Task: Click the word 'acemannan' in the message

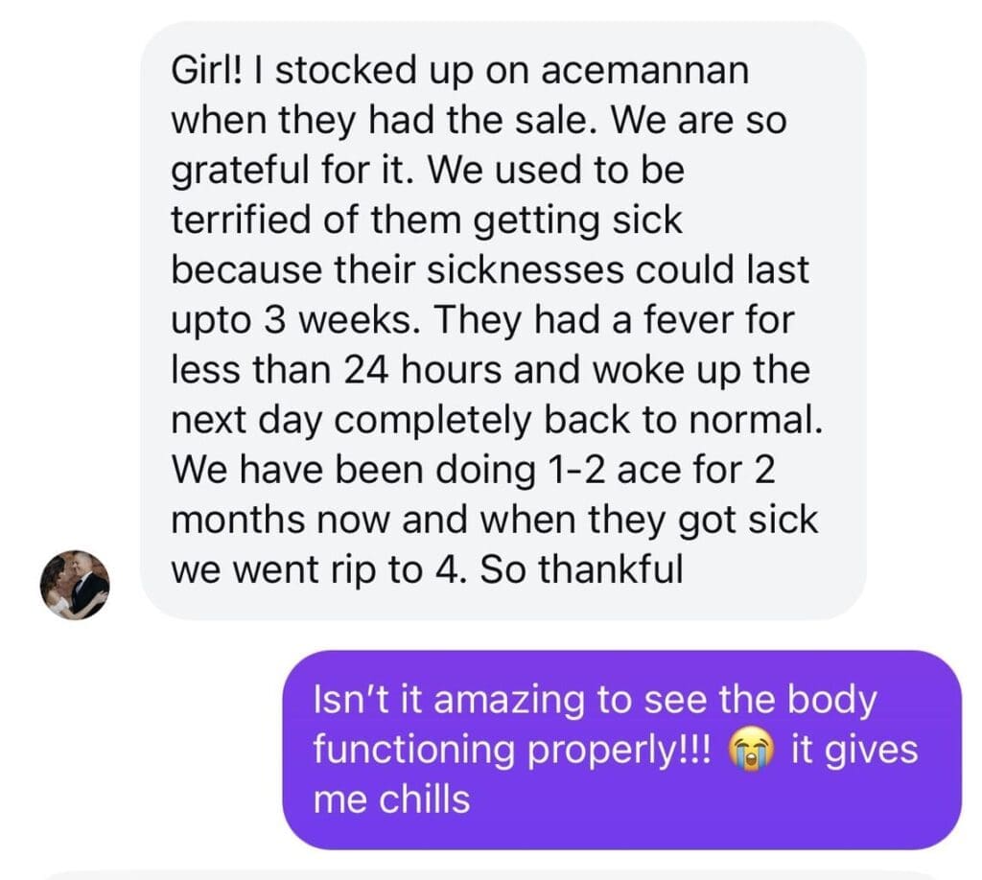Action: 644,70
